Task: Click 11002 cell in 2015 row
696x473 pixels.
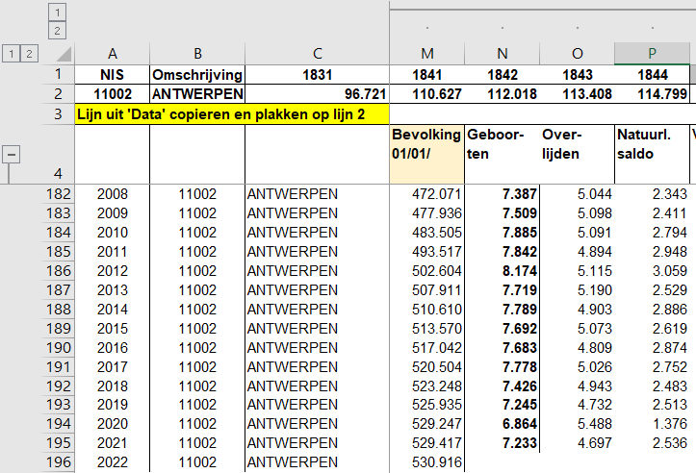Action: tap(197, 329)
